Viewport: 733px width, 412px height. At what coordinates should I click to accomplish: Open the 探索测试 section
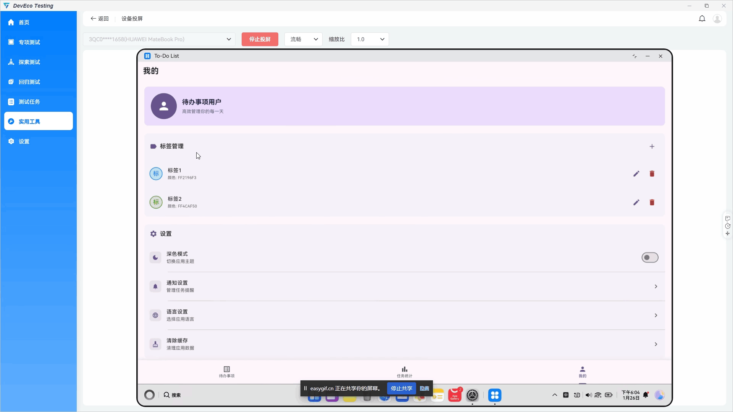coord(29,62)
